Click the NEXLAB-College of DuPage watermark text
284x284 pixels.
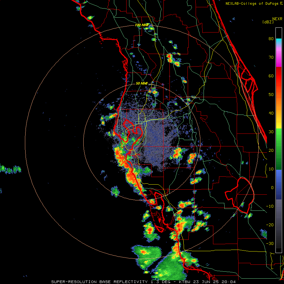pos(252,3)
